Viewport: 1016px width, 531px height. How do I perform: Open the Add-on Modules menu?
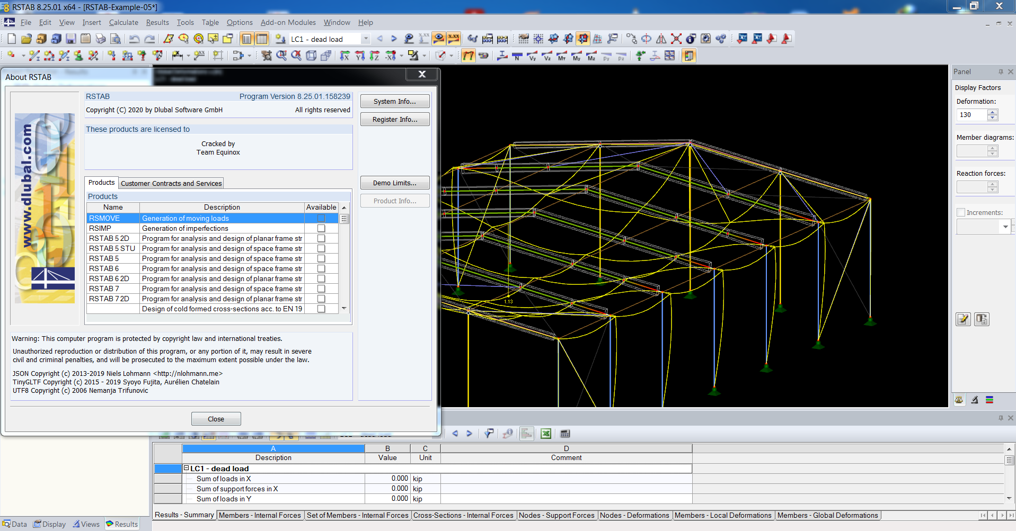click(288, 22)
